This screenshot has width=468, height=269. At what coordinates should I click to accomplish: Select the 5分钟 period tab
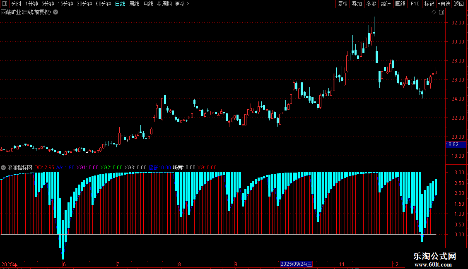point(48,4)
